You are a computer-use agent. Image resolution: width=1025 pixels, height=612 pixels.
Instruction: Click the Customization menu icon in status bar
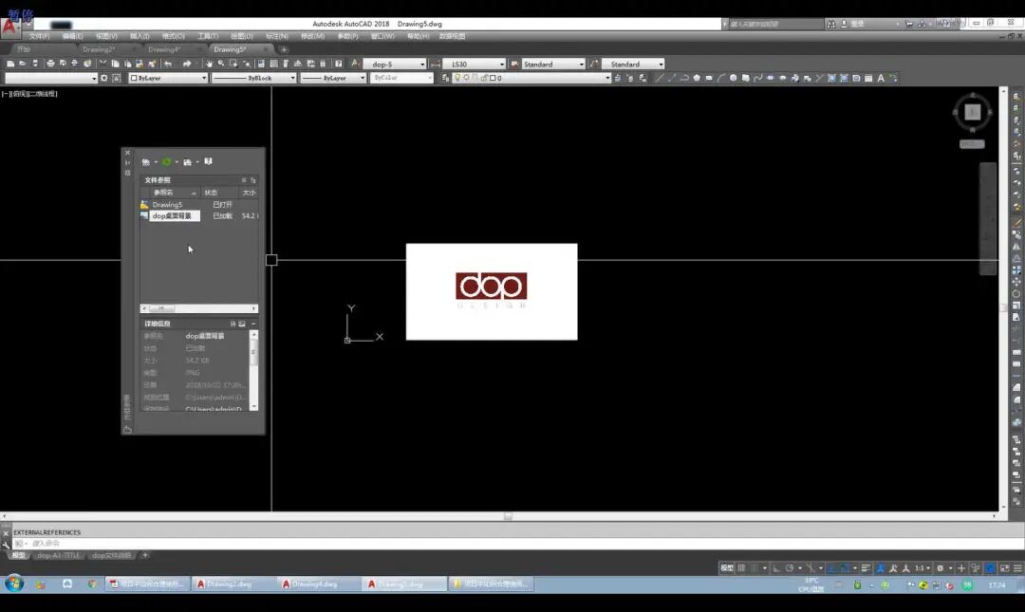tap(1017, 568)
